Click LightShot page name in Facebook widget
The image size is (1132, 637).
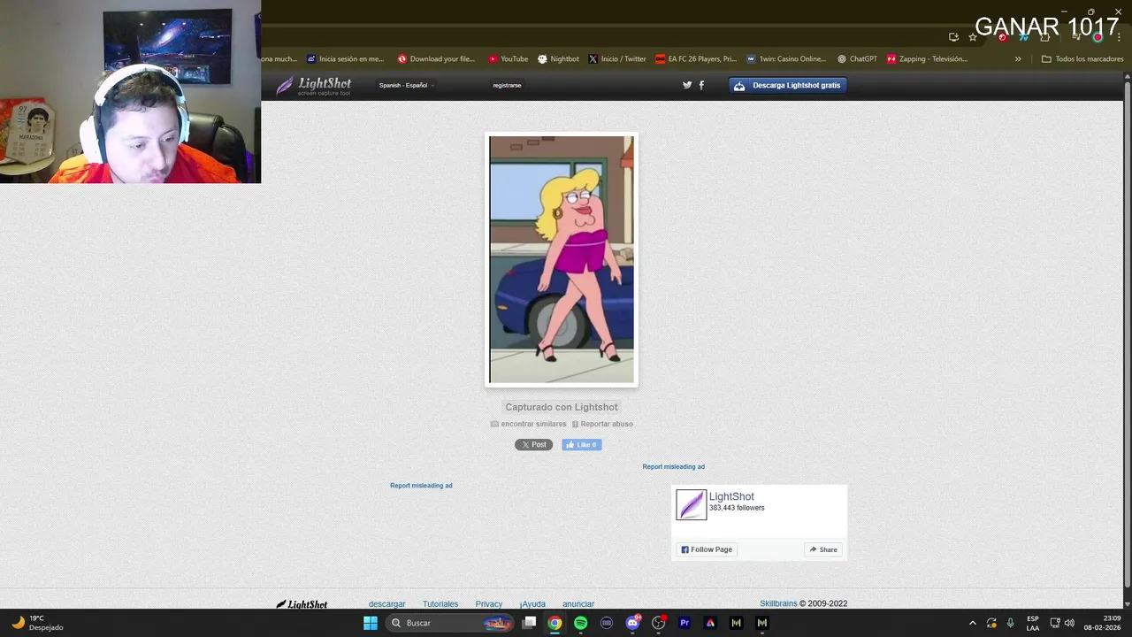[x=731, y=496]
